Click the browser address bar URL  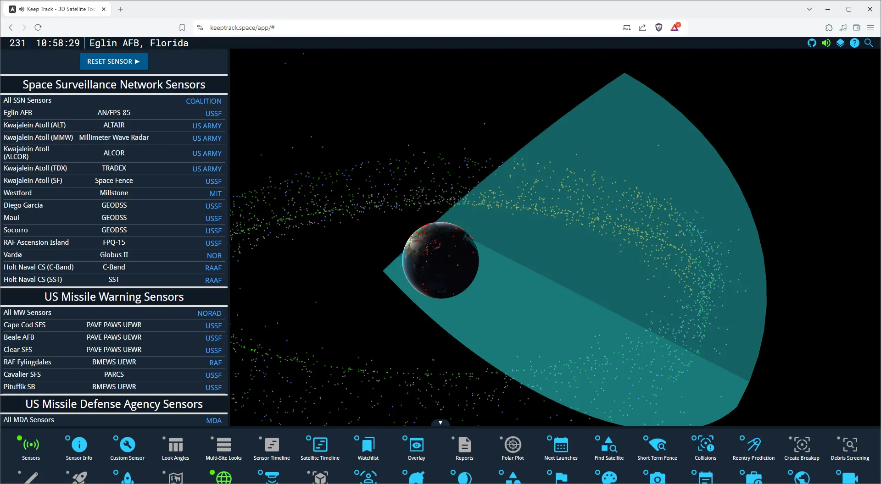click(242, 27)
